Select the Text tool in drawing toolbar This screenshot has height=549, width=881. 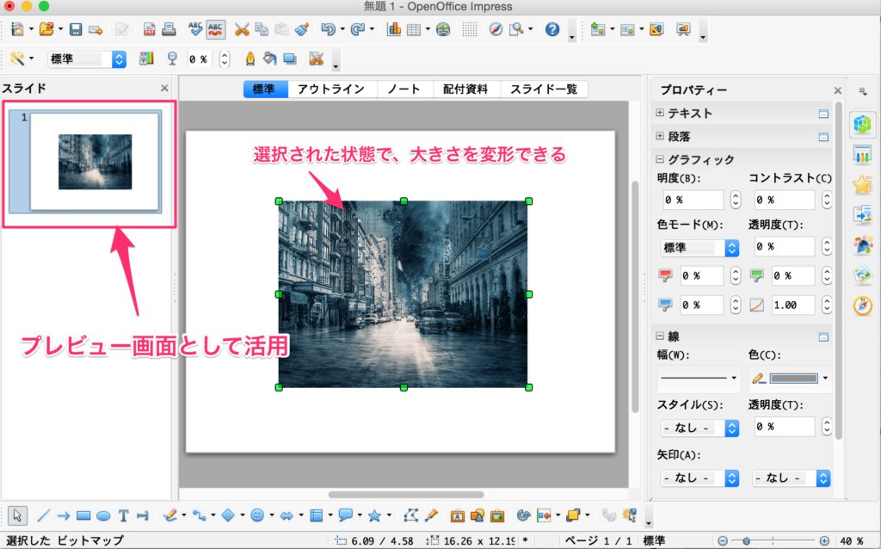coord(123,515)
